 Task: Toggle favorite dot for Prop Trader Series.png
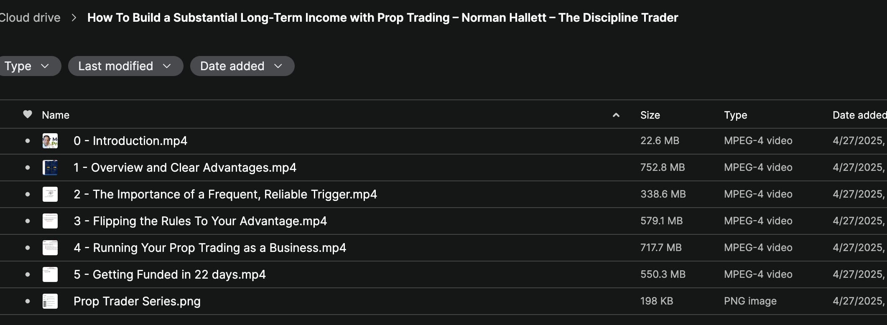[x=28, y=301]
